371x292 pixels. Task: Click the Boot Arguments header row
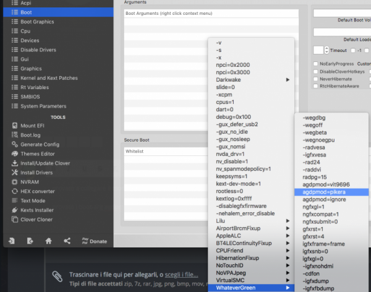pyautogui.click(x=211, y=13)
